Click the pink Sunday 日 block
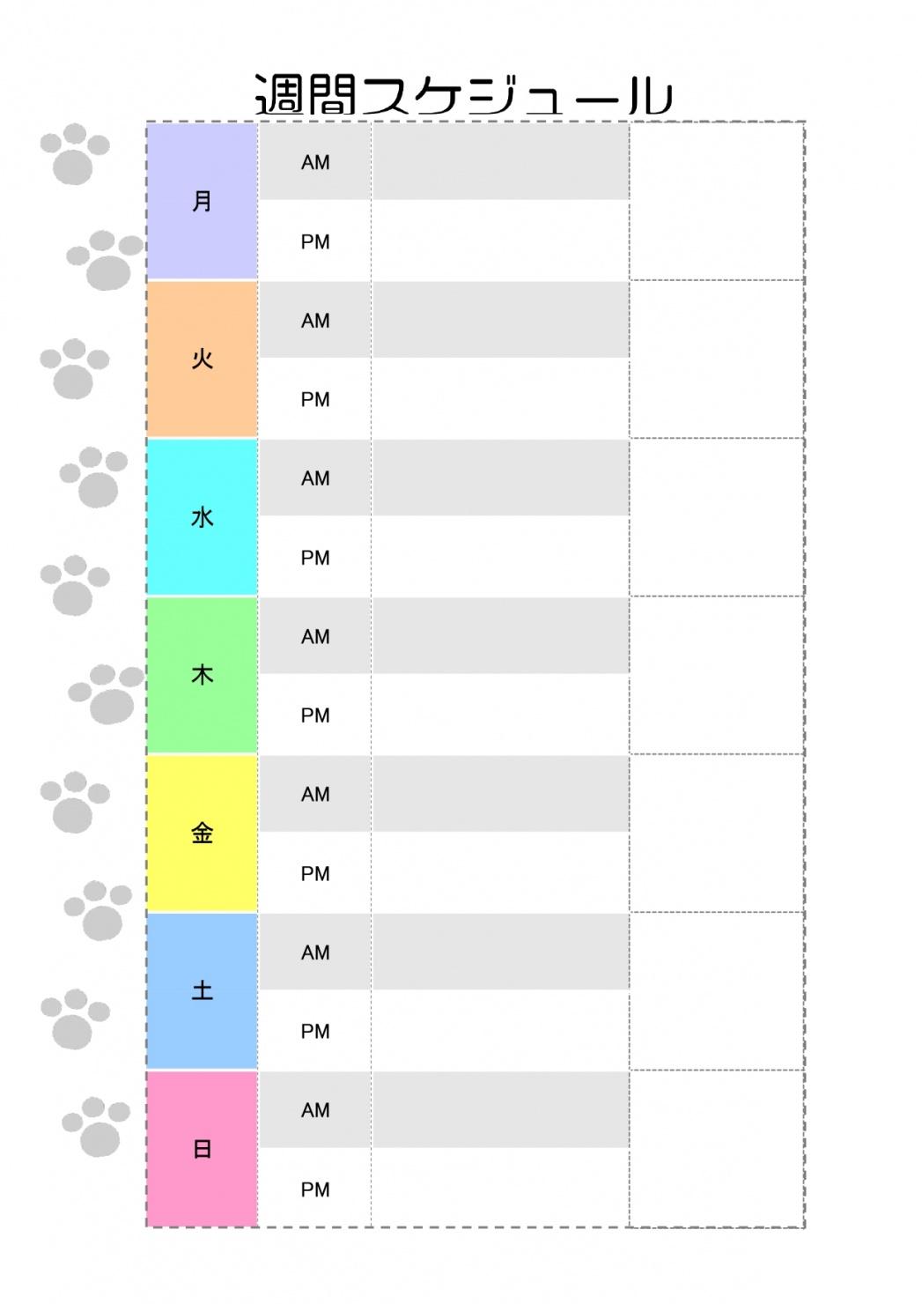The image size is (922, 1304). pyautogui.click(x=202, y=1149)
